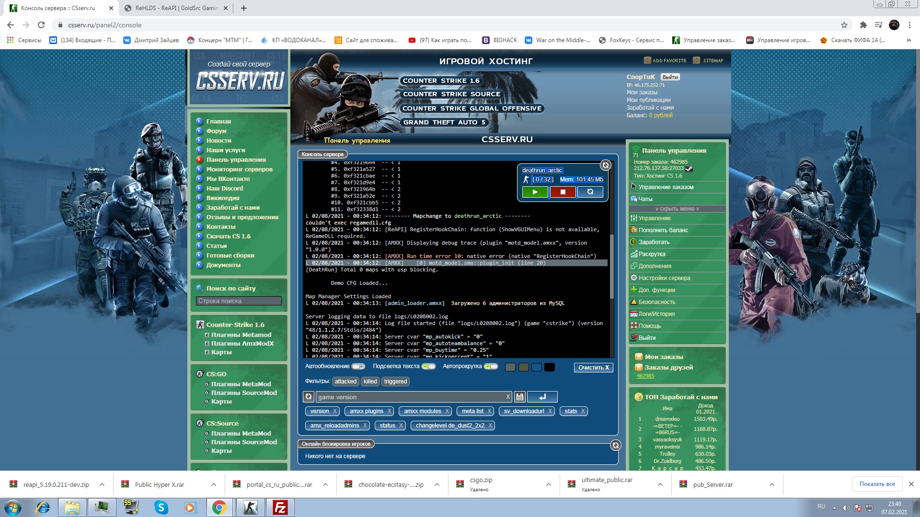Open the Мои заказы link in account area

tap(642, 92)
